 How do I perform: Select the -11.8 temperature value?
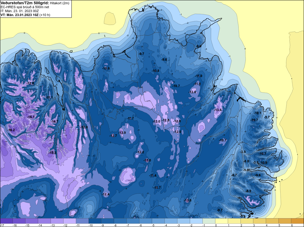[x=197, y=84]
